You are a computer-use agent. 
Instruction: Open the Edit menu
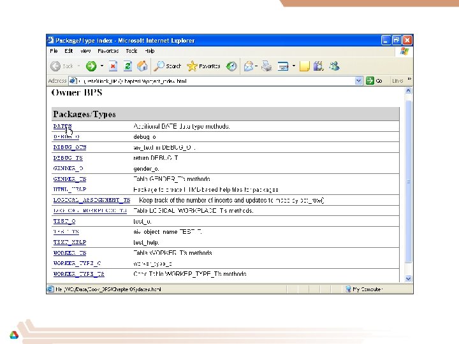69,51
